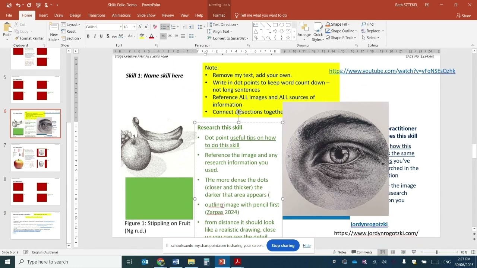Select the triangle shape in gallery
The height and width of the screenshot is (268, 477).
256,31
